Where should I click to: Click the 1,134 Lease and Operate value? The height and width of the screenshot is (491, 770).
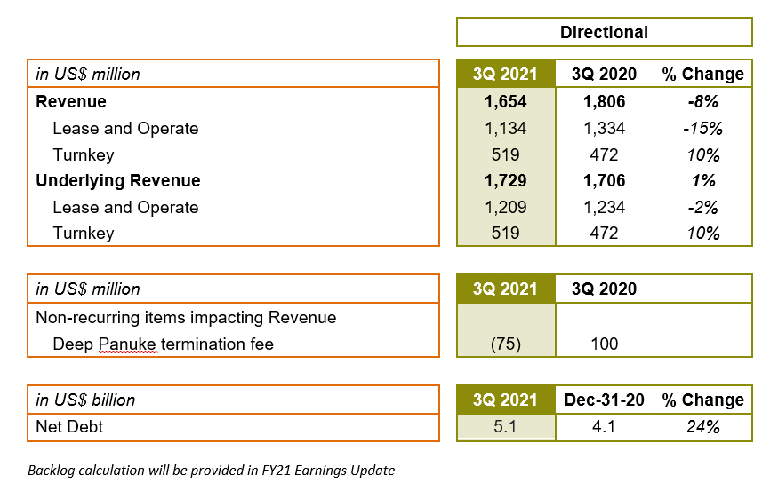tap(505, 129)
